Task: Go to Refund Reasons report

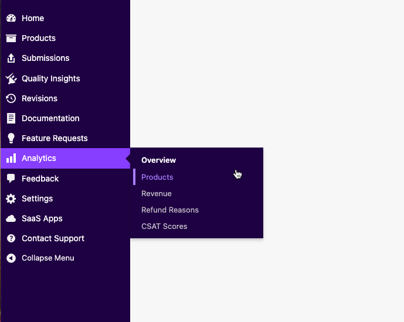Action: pos(170,210)
